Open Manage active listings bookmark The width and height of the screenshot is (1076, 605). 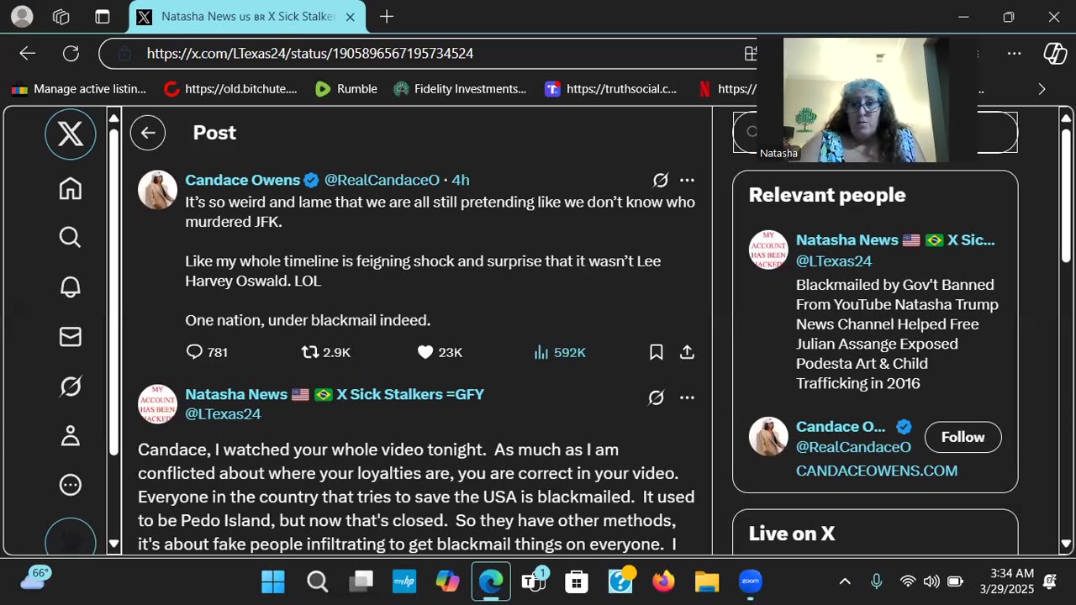79,89
